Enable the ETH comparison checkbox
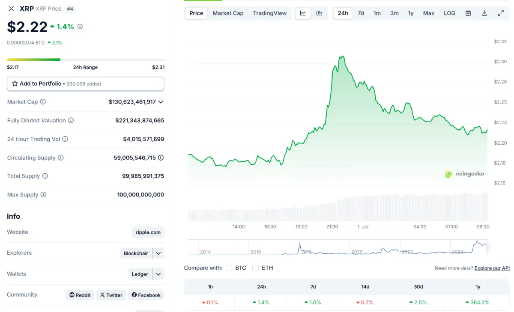This screenshot has width=514, height=312. click(256, 268)
